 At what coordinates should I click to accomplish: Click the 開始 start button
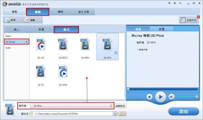coord(184,112)
